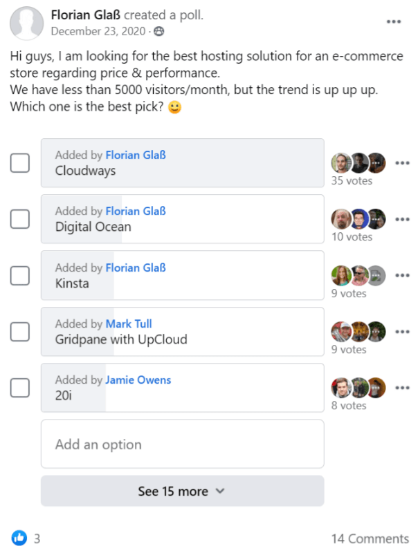
Task: Click the post audience privacy icon
Action: point(159,31)
